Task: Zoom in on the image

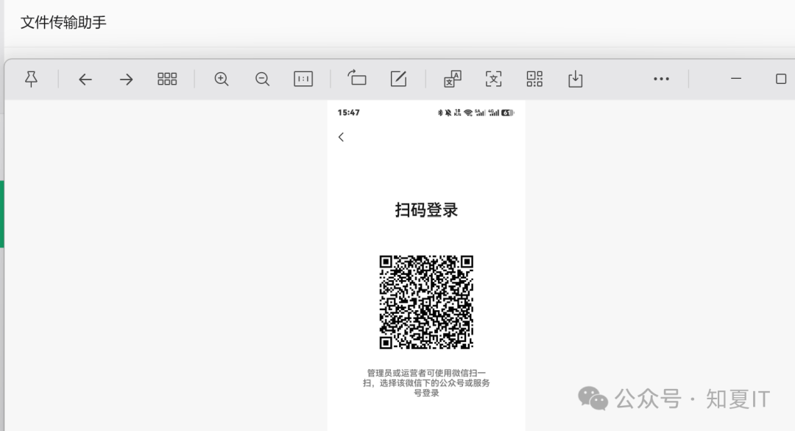Action: [x=222, y=79]
